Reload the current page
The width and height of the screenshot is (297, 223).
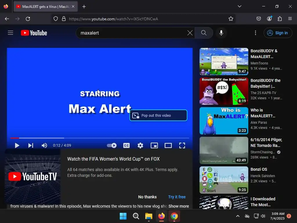click(x=28, y=19)
